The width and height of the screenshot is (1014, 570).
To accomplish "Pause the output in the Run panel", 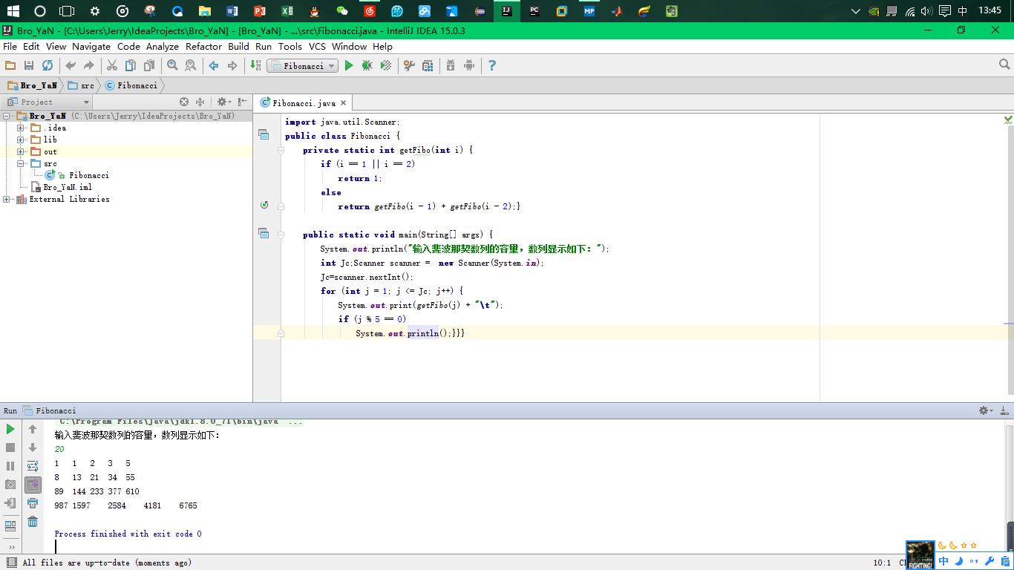I will 10,466.
